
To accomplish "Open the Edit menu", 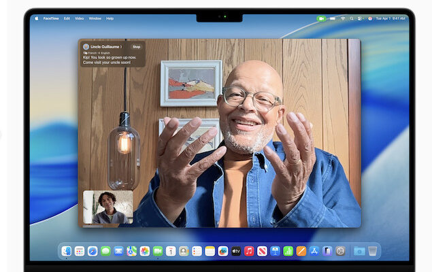I will (67, 18).
